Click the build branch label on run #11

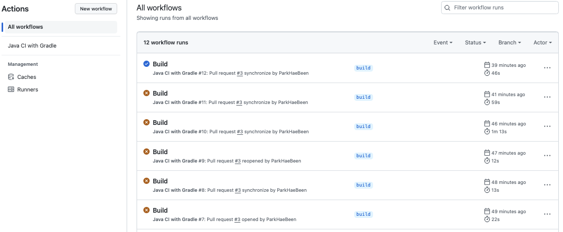coord(363,97)
